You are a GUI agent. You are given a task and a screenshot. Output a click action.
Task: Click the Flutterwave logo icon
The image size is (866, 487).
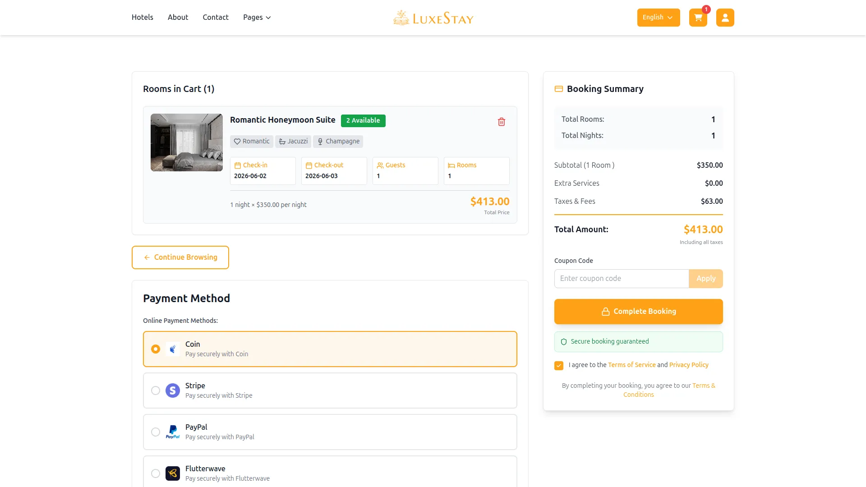[173, 473]
